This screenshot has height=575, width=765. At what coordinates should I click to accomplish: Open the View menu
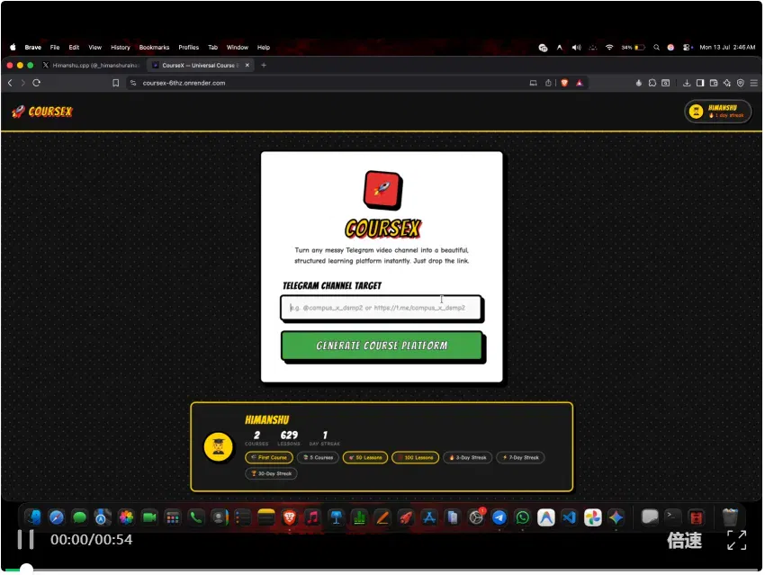point(94,48)
